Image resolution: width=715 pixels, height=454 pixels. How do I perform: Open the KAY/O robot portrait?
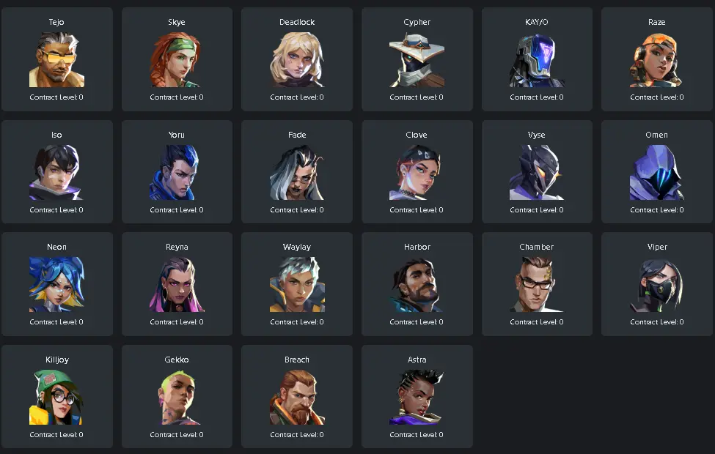537,59
